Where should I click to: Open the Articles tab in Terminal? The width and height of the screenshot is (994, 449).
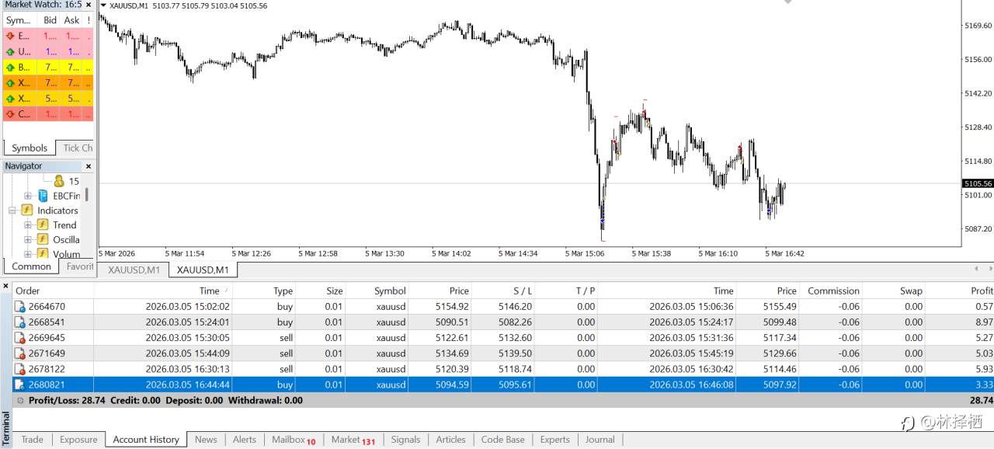coord(450,440)
